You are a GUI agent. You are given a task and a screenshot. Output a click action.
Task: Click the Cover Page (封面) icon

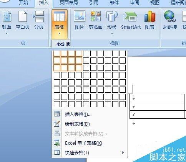pyautogui.click(x=7, y=16)
